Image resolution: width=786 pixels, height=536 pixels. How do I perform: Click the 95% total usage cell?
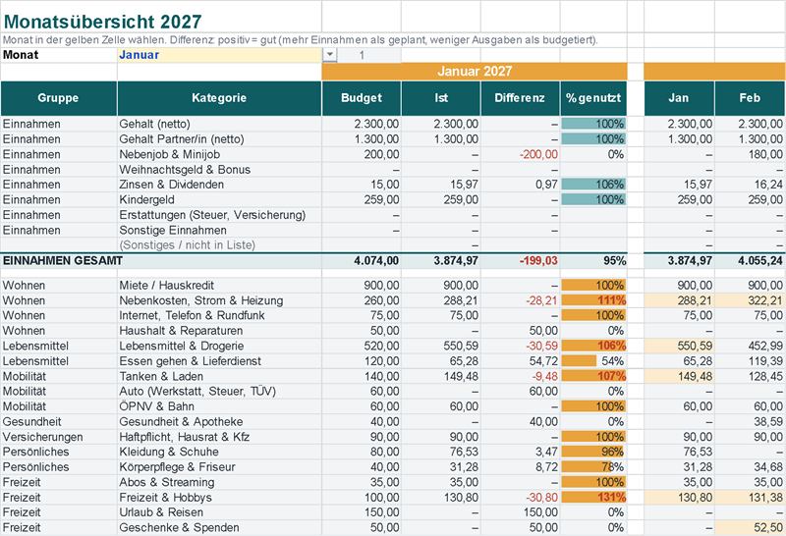tap(593, 260)
